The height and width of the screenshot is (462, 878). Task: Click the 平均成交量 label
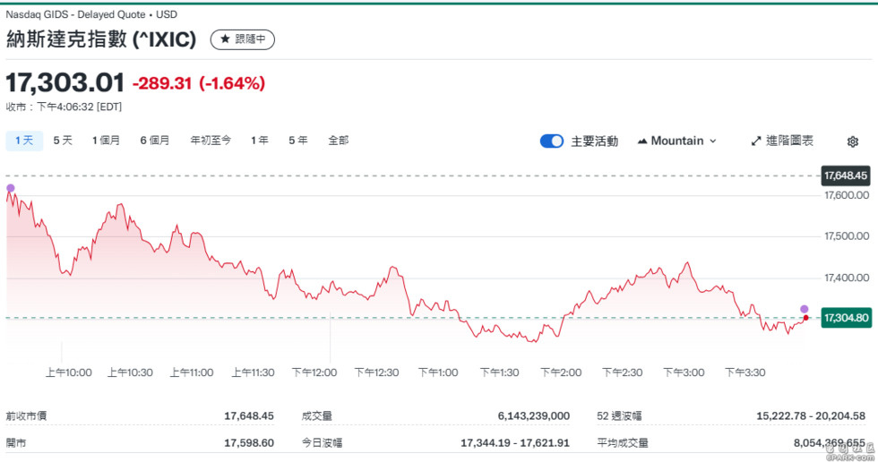coord(622,443)
